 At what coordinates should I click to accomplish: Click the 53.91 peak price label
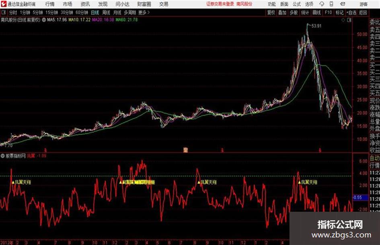316,26
